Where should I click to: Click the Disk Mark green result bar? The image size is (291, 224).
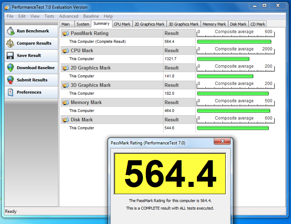pos(233,128)
